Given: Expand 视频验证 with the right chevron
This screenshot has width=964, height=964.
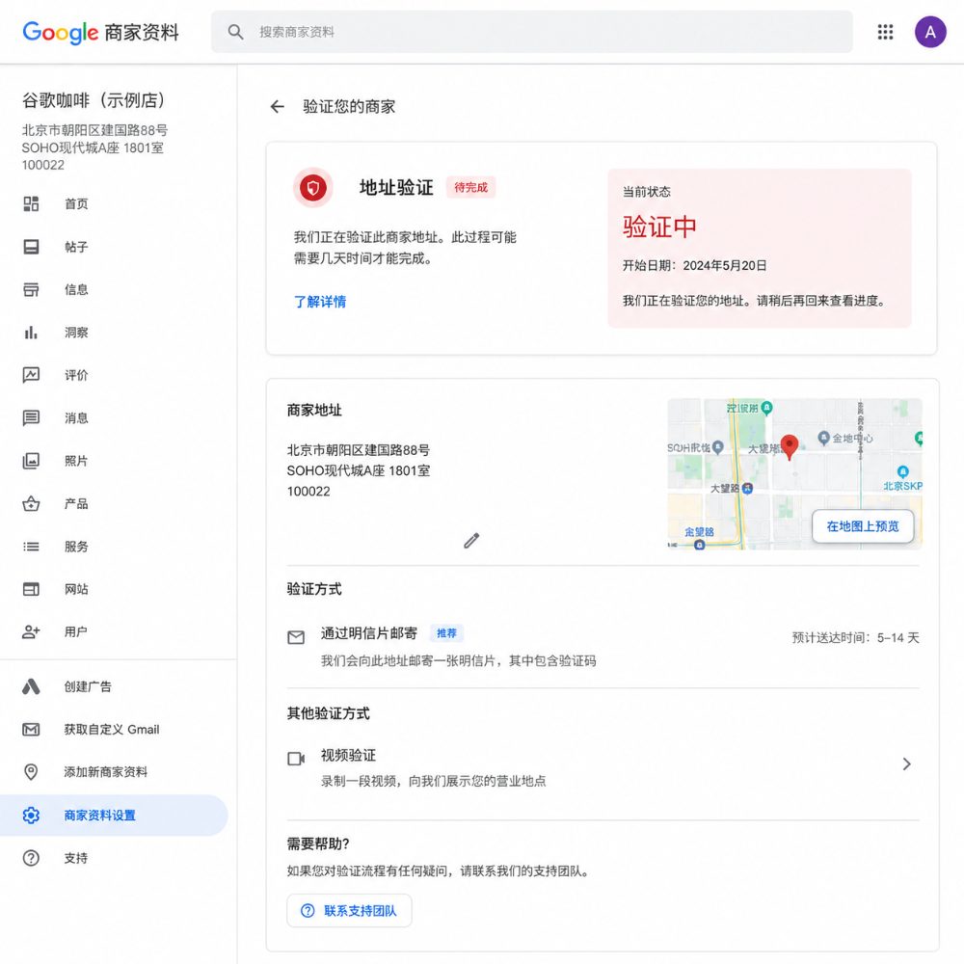Looking at the screenshot, I should [906, 764].
